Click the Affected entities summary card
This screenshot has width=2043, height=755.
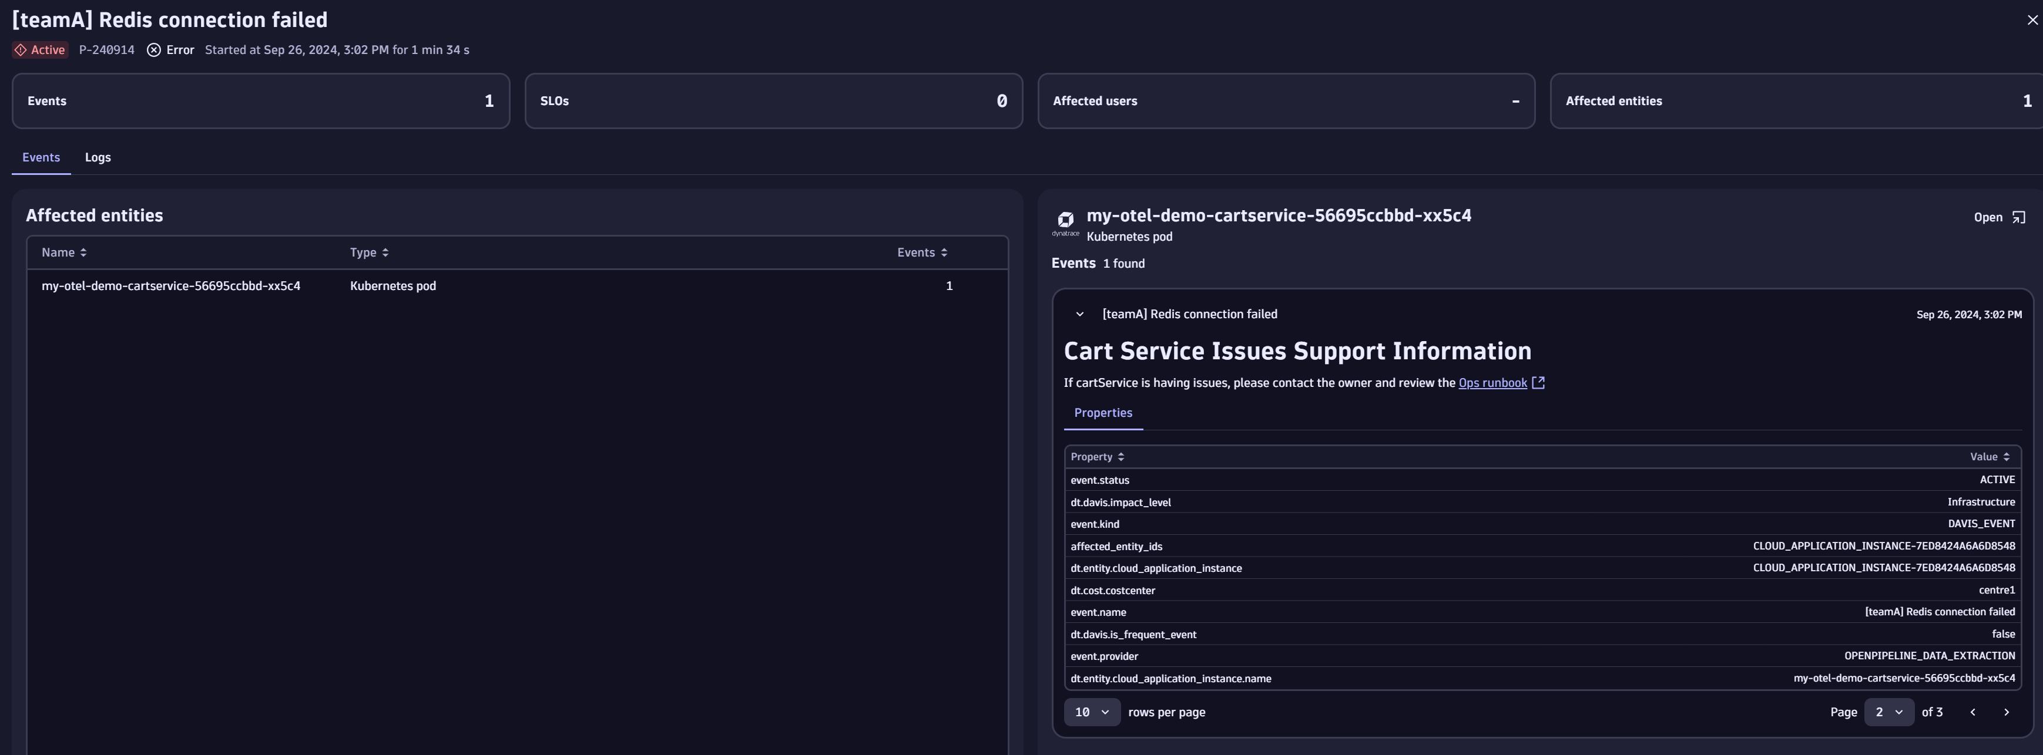point(1796,102)
